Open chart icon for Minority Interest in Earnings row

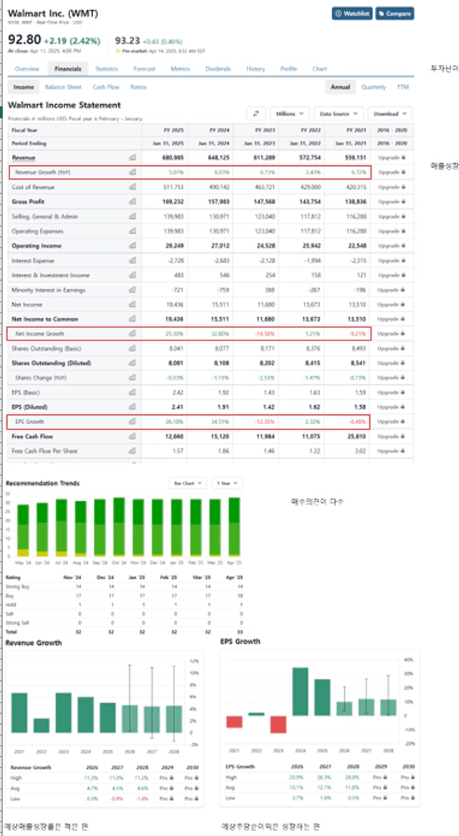tap(132, 290)
